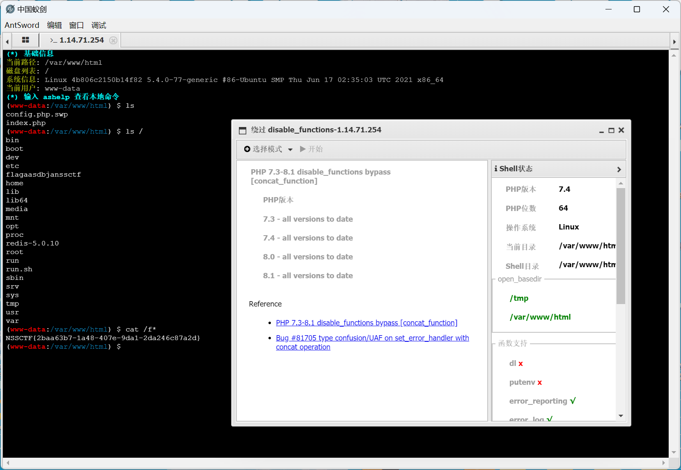The width and height of the screenshot is (681, 470).
Task: Click the flagaasdbjanssctf directory entry
Action: (x=44, y=175)
